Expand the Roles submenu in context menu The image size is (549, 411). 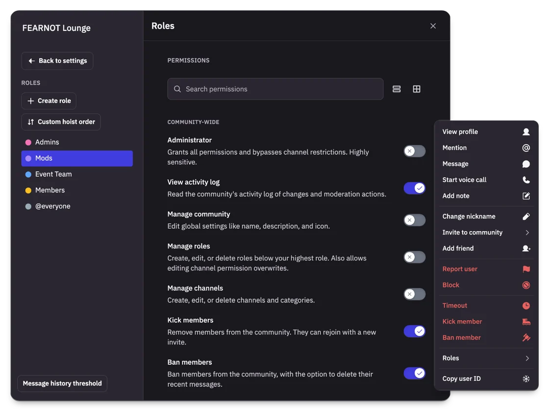coord(486,358)
